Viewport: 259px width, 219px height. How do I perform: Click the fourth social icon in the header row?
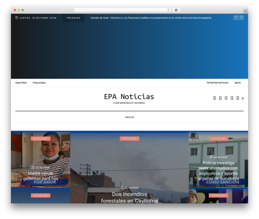232,98
